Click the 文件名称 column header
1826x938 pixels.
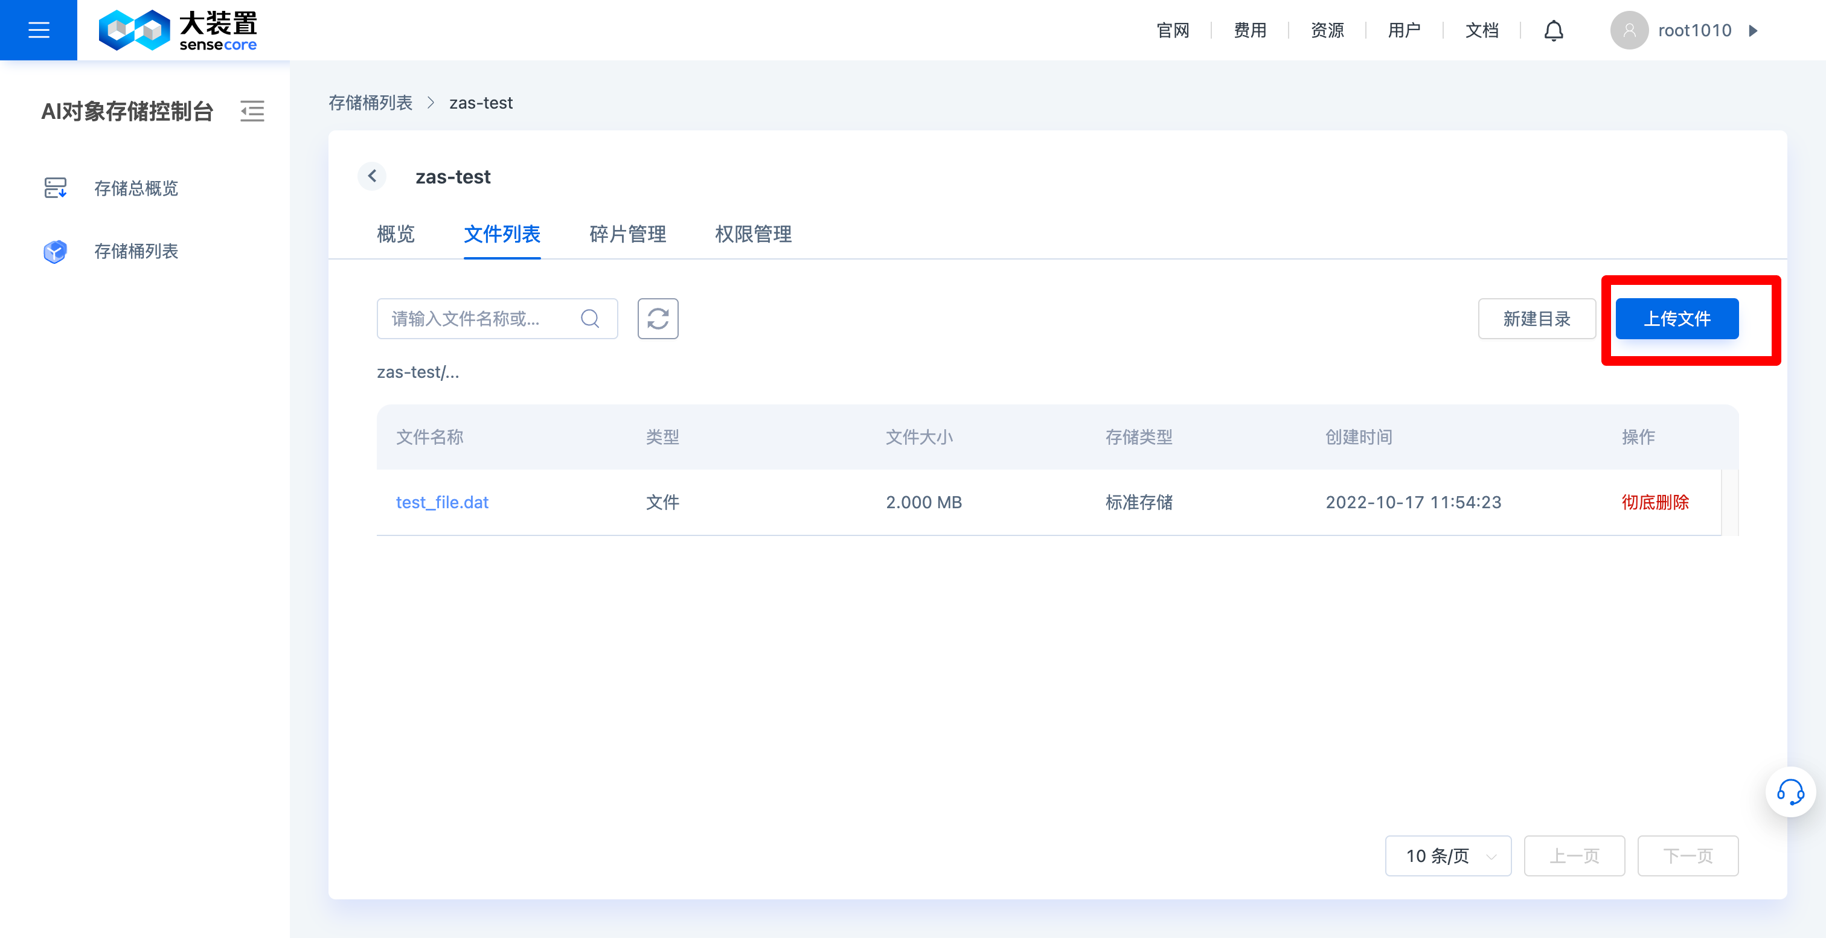pyautogui.click(x=429, y=437)
